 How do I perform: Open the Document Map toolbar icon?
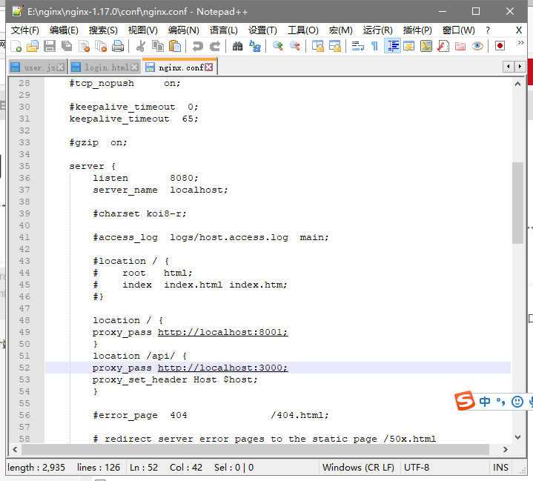[x=426, y=46]
